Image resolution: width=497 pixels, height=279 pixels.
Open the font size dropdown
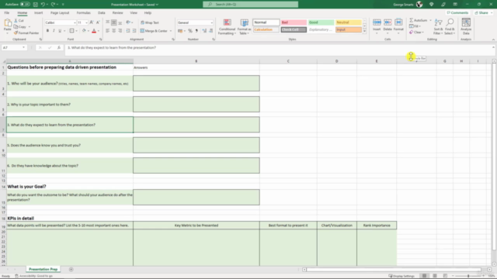(x=86, y=22)
